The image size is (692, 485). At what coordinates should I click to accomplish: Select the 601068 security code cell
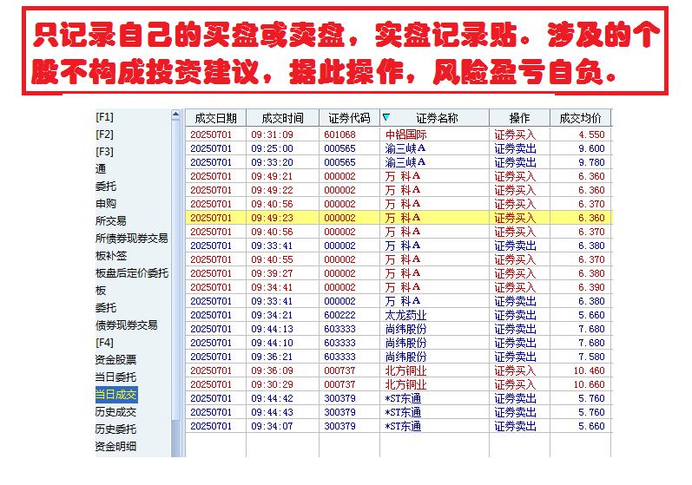[349, 134]
